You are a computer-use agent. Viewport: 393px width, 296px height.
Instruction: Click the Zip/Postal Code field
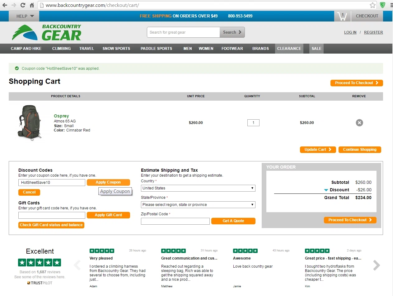point(175,221)
